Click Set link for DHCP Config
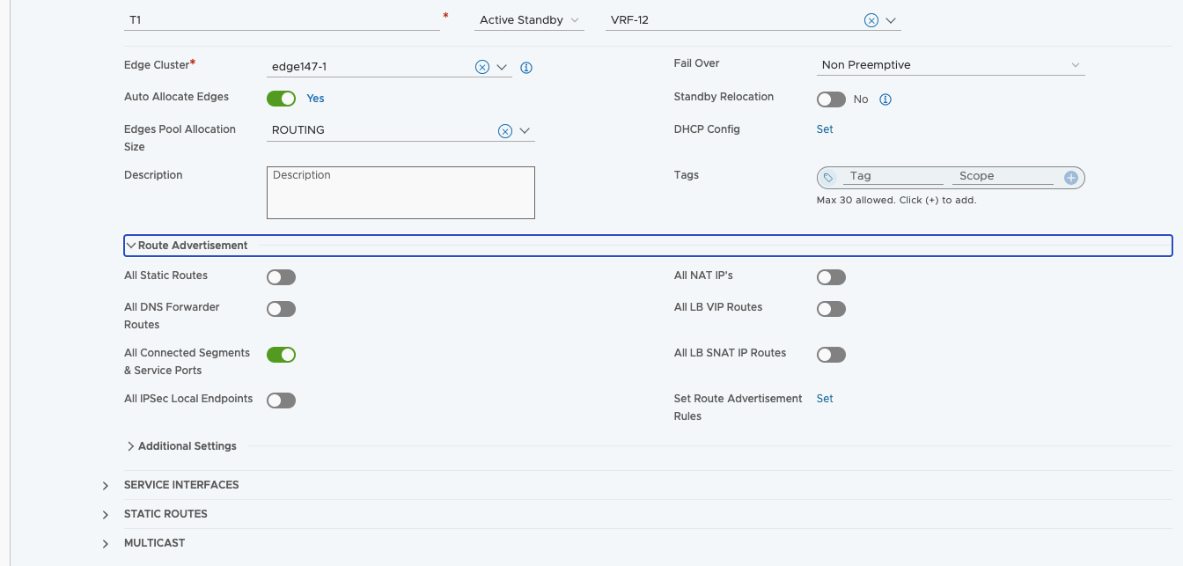 (x=825, y=129)
